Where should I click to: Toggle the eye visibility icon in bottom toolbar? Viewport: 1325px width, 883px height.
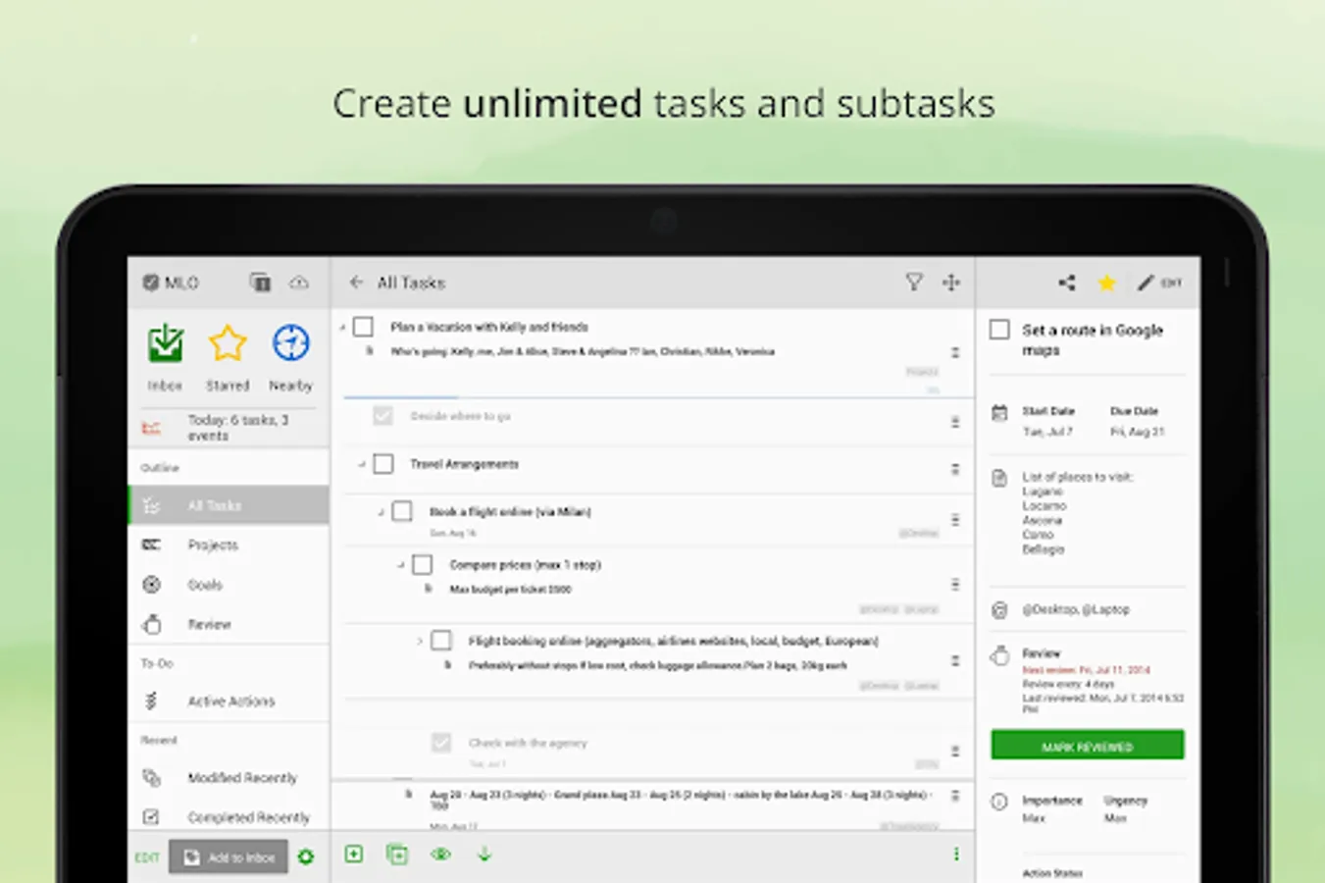pyautogui.click(x=441, y=855)
